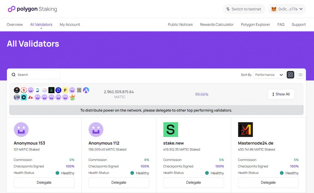The image size is (314, 193).
Task: Click the DraftKings crown validator icon
Action: [x=72, y=97]
